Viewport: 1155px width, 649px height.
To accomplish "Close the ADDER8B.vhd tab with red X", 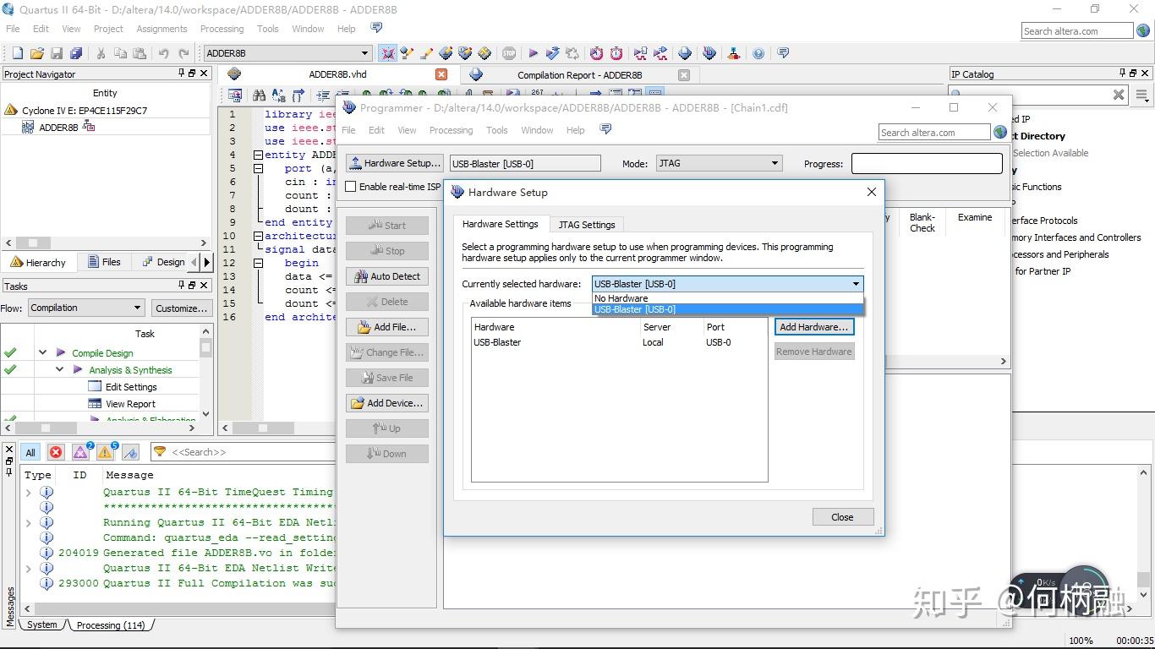I will click(441, 74).
